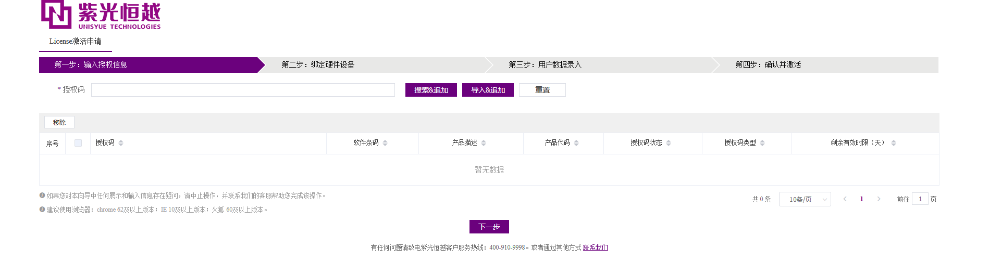Click the 搜索&追加 button
The width and height of the screenshot is (989, 274).
click(x=431, y=90)
